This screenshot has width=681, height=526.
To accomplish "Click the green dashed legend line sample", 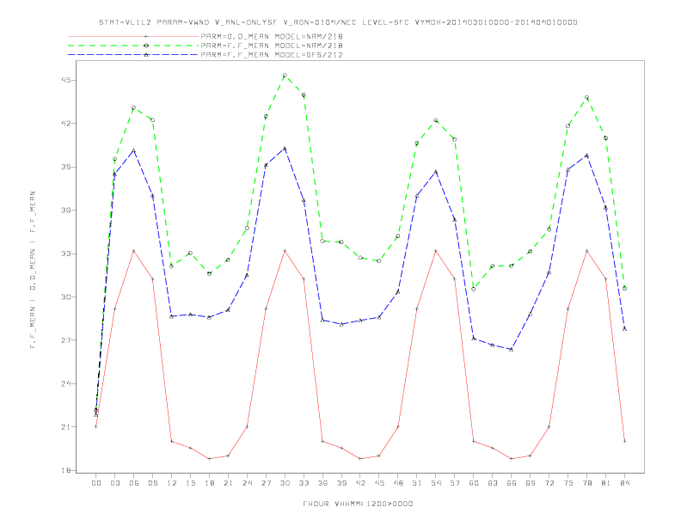I will coord(133,46).
